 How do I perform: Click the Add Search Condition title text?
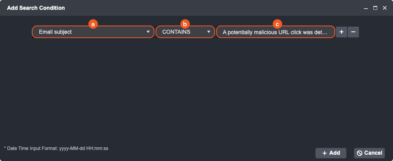pos(36,8)
